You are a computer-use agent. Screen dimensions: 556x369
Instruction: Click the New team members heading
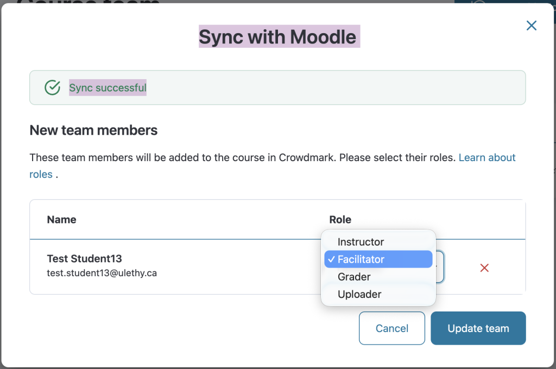93,130
